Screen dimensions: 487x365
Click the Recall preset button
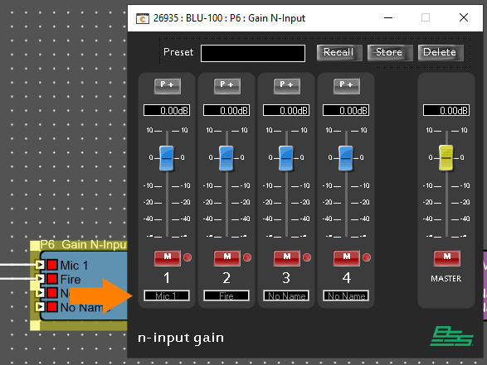[x=339, y=52]
